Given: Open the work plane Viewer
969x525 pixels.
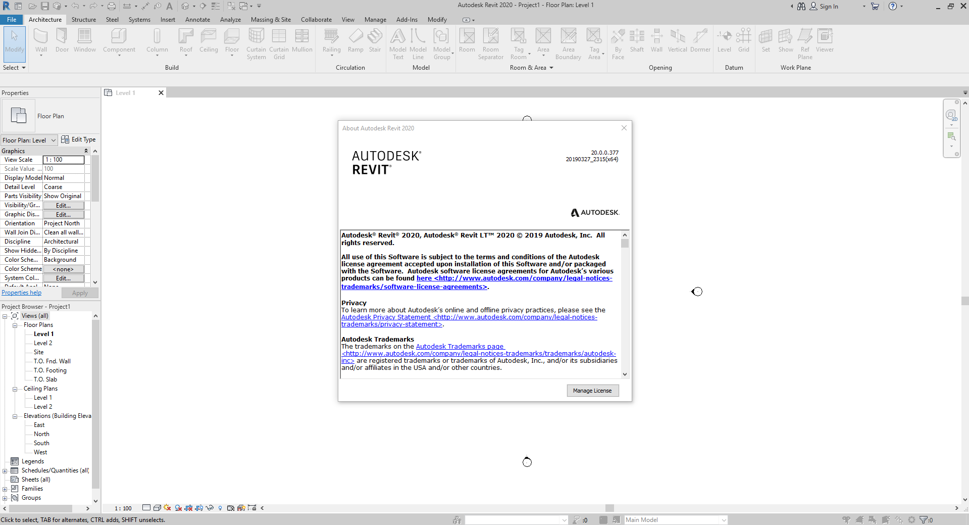Looking at the screenshot, I should [x=825, y=40].
